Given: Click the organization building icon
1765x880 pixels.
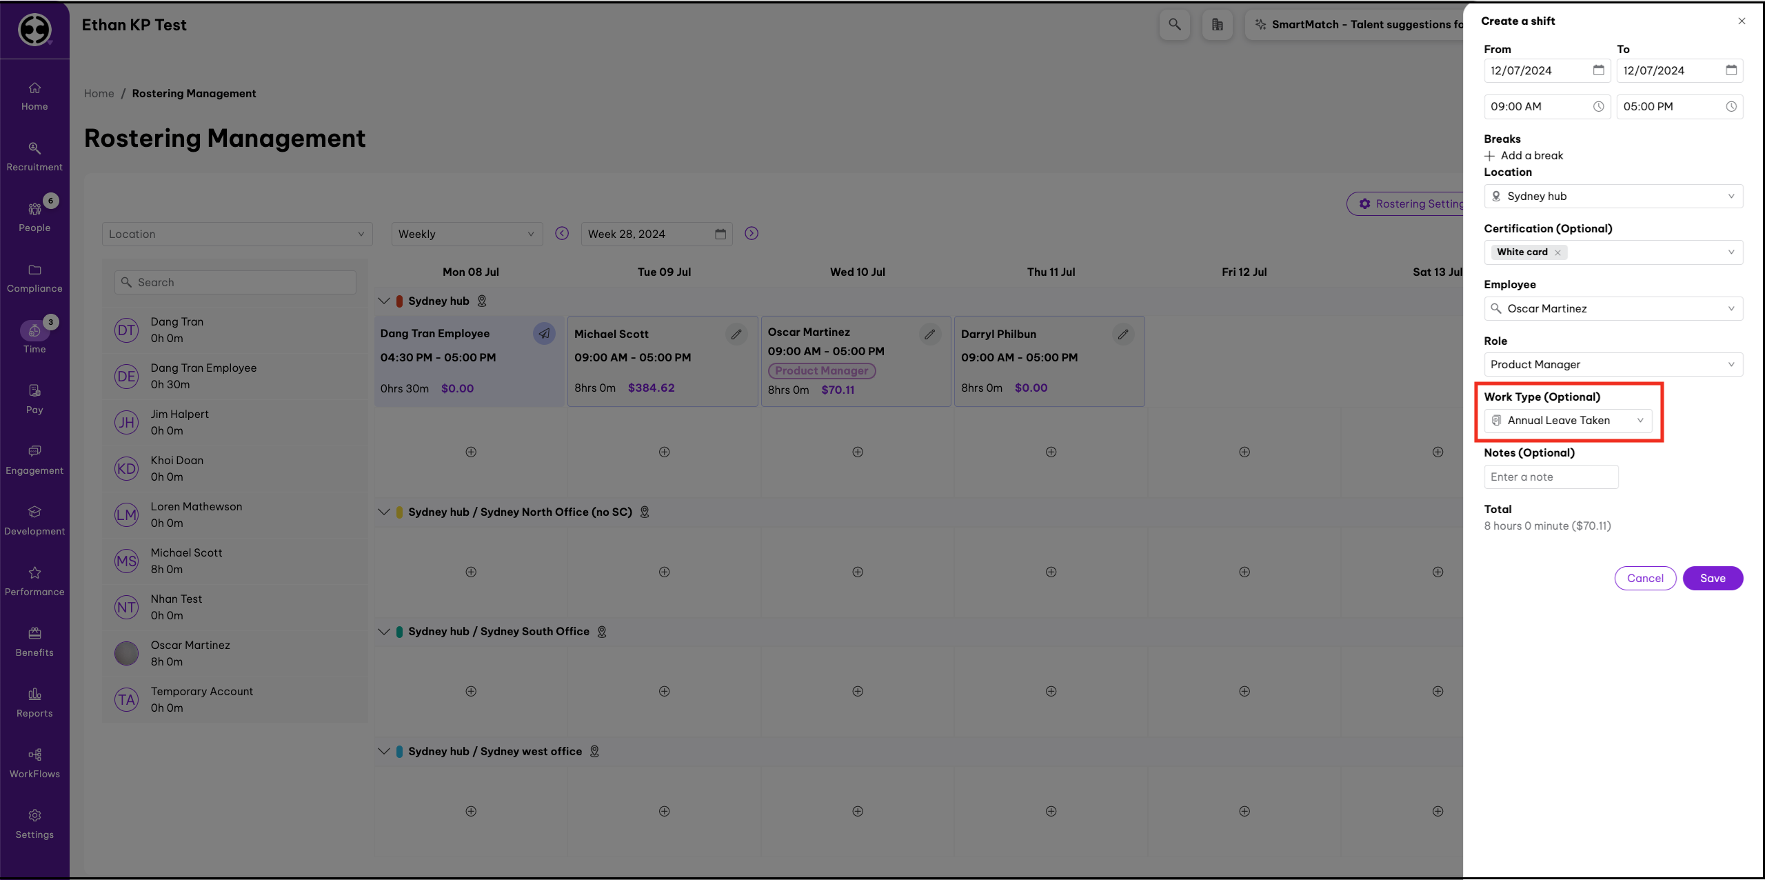Looking at the screenshot, I should [x=1217, y=25].
